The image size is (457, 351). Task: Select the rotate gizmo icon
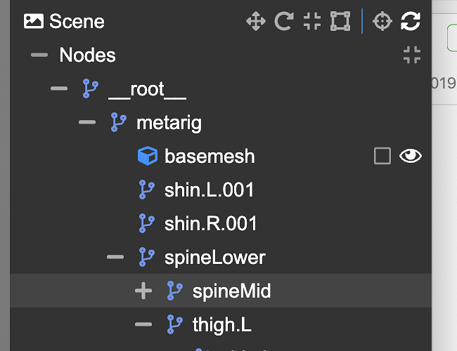[284, 21]
